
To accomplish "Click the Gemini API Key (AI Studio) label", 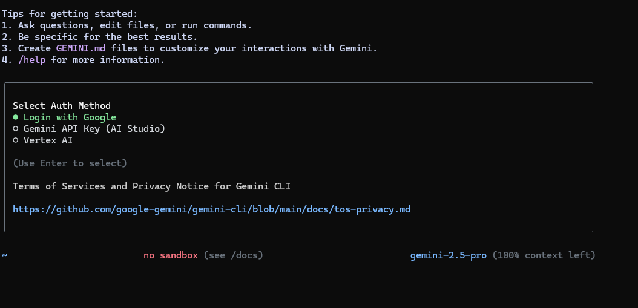I will [94, 129].
